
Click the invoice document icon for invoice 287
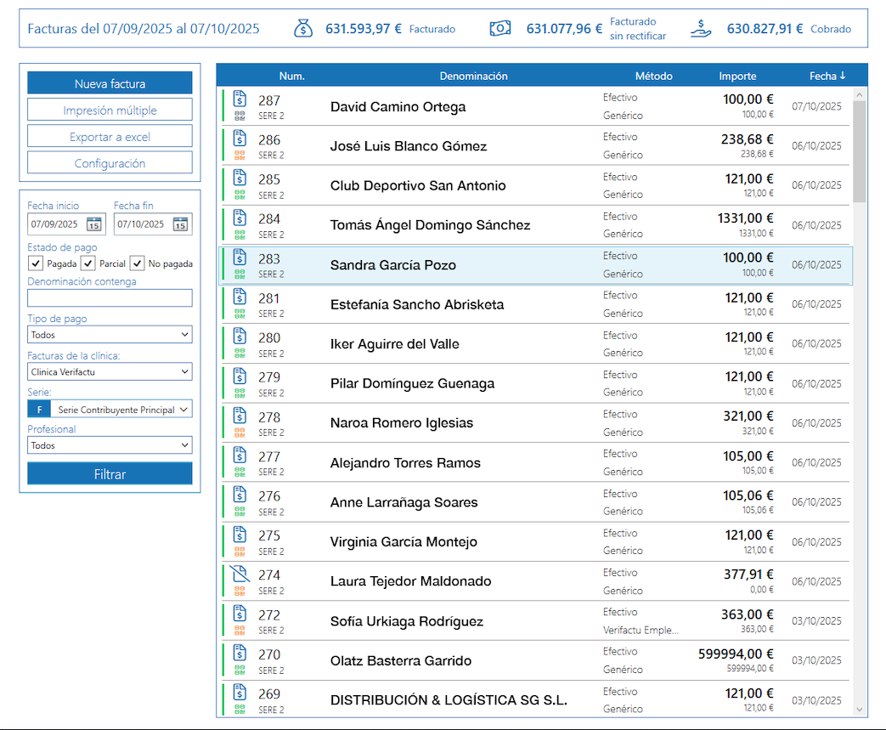pyautogui.click(x=240, y=99)
